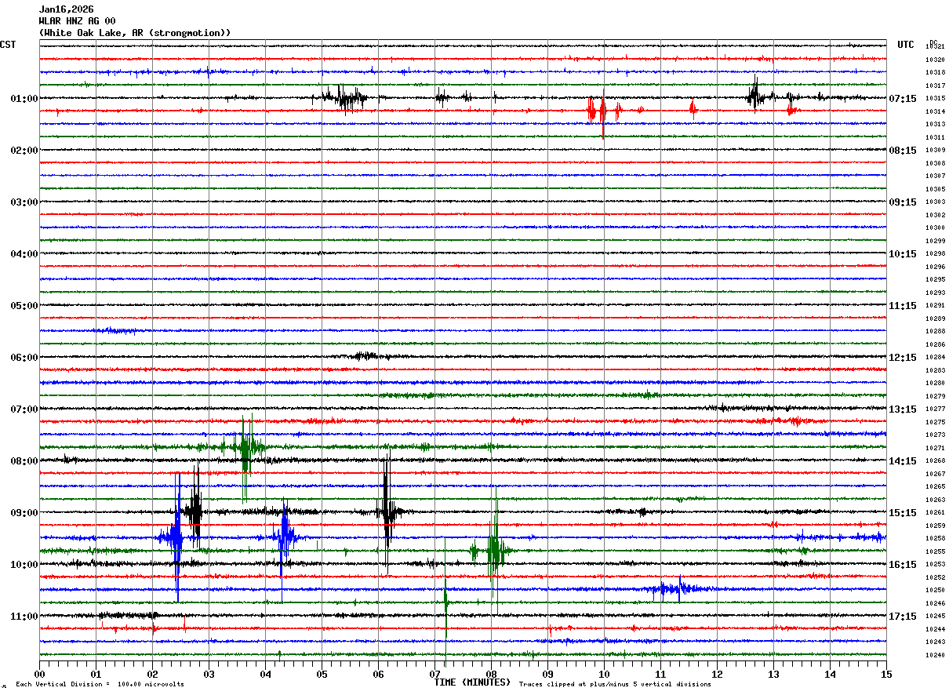Viewport: 949px width, 695px height.
Task: Select the 01:00 CST row label
Action: (24, 99)
